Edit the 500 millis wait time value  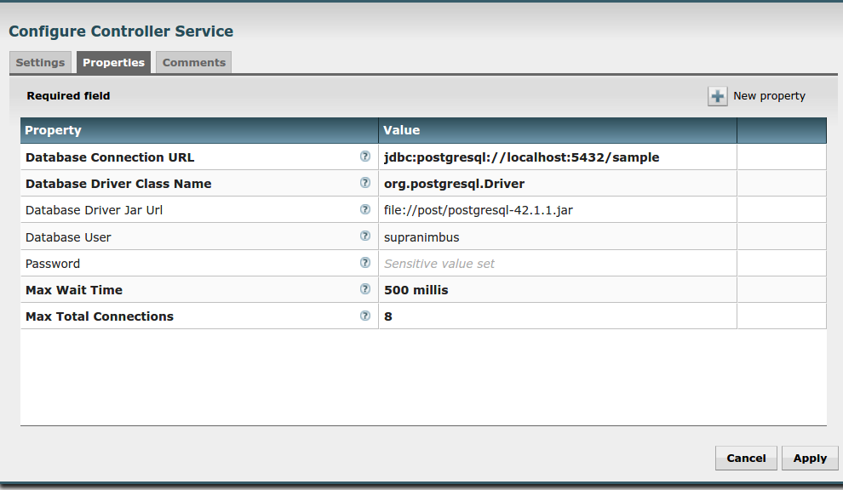click(x=416, y=290)
